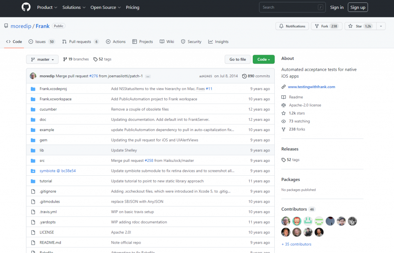Click the branches icon next to 19 branches
This screenshot has width=394, height=253.
point(65,59)
